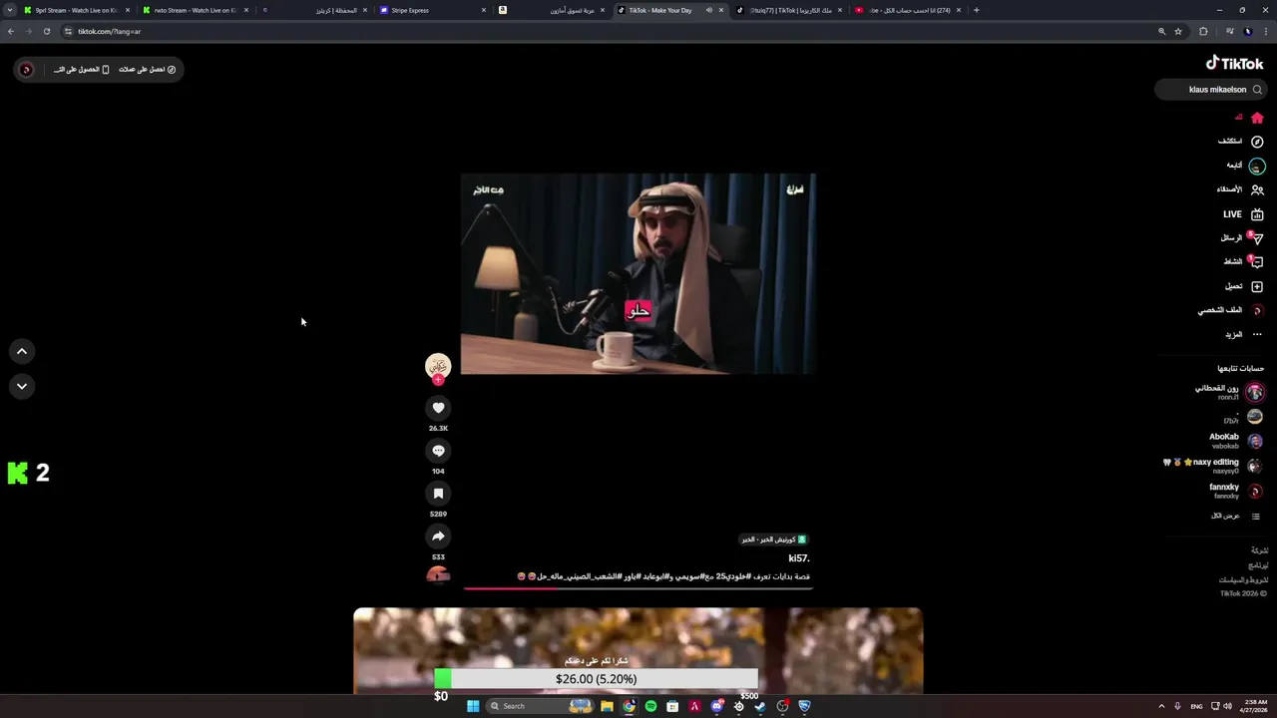Image resolution: width=1277 pixels, height=718 pixels.
Task: Follow creator with red plus badge
Action: pos(438,380)
